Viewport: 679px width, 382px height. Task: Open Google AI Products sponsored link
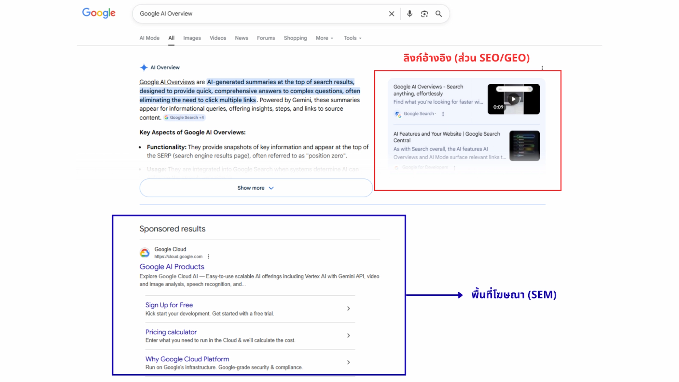pyautogui.click(x=172, y=267)
